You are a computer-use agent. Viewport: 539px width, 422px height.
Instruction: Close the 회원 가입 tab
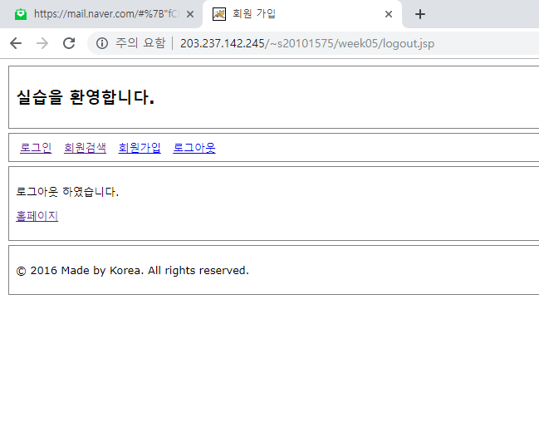389,14
